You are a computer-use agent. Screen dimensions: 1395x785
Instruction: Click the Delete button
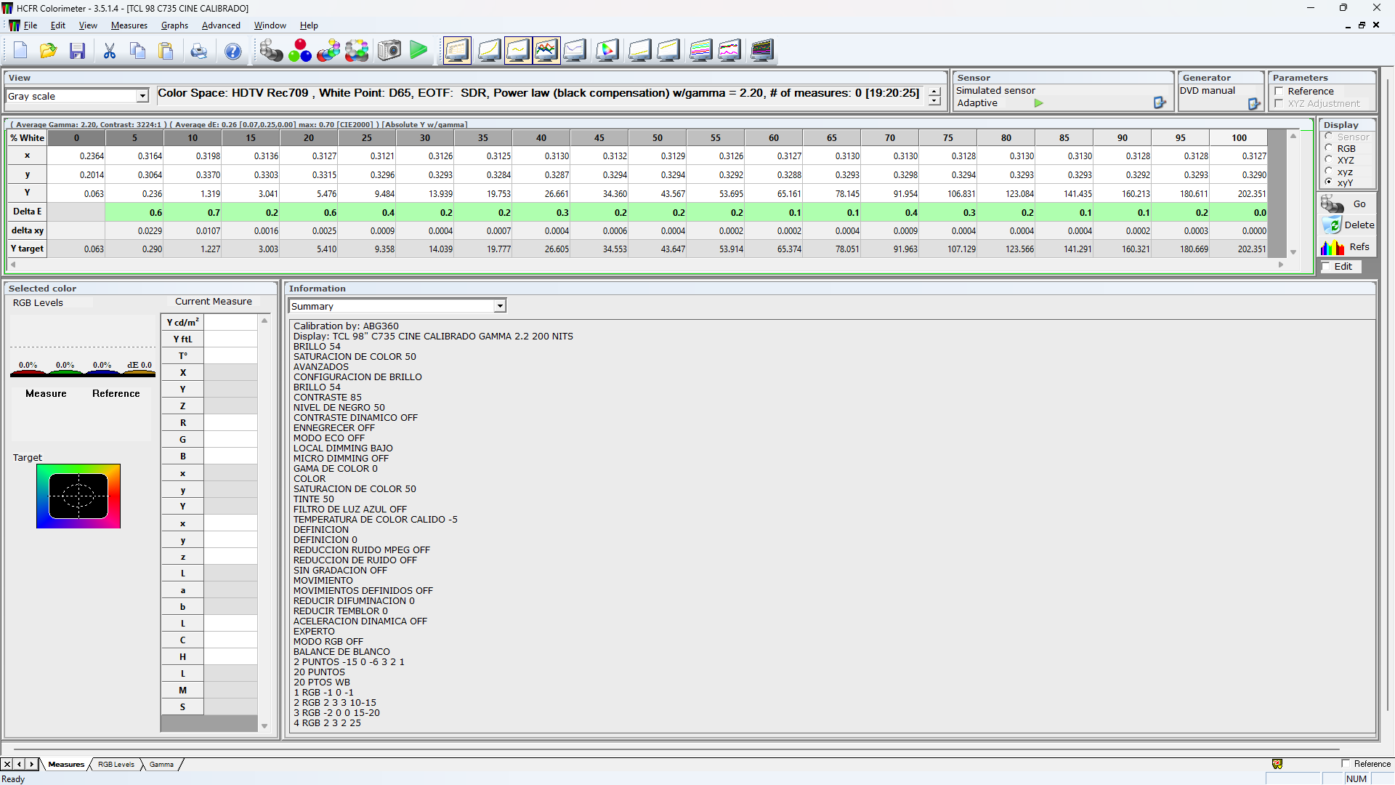click(x=1347, y=225)
